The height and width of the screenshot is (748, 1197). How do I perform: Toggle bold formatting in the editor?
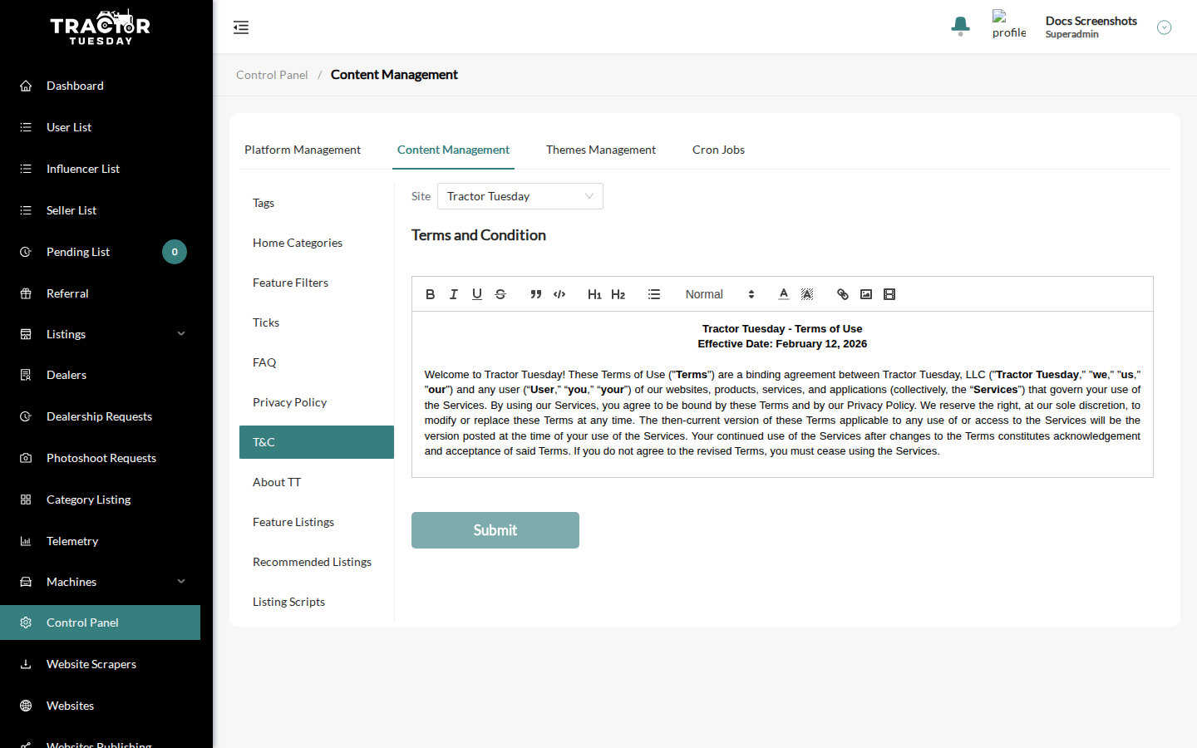(x=431, y=294)
